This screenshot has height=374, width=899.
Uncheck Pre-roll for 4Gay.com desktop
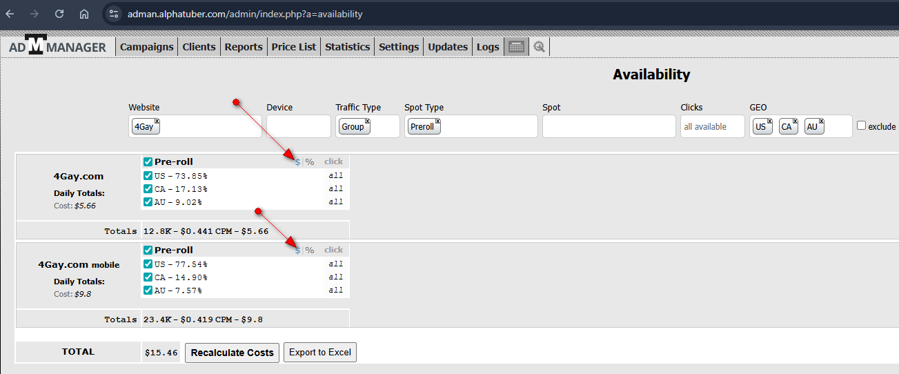148,161
